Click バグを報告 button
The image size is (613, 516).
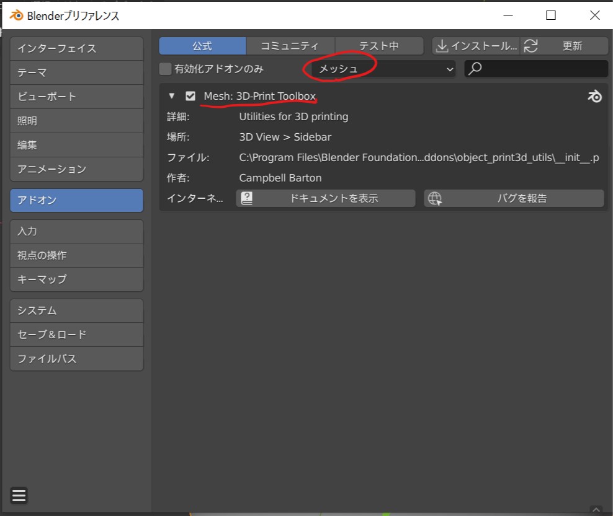514,198
